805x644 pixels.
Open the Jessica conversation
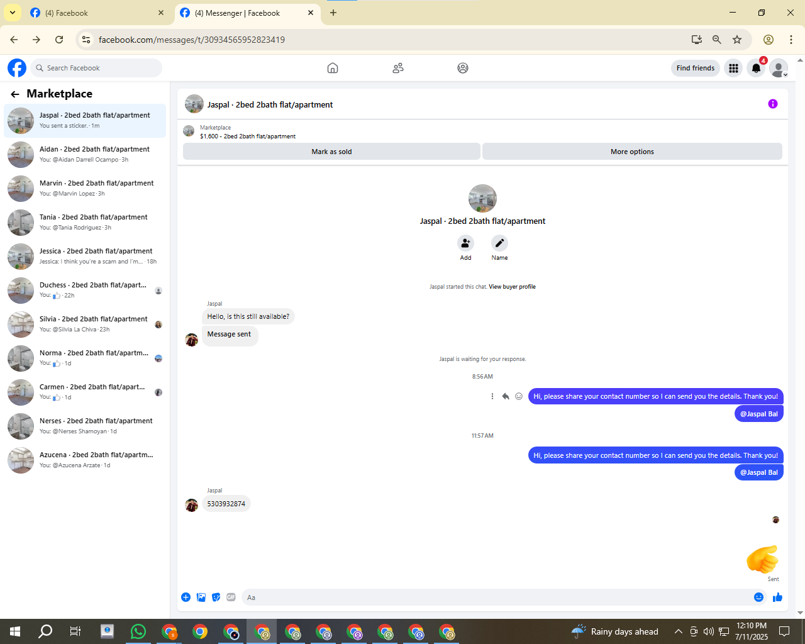click(x=85, y=257)
